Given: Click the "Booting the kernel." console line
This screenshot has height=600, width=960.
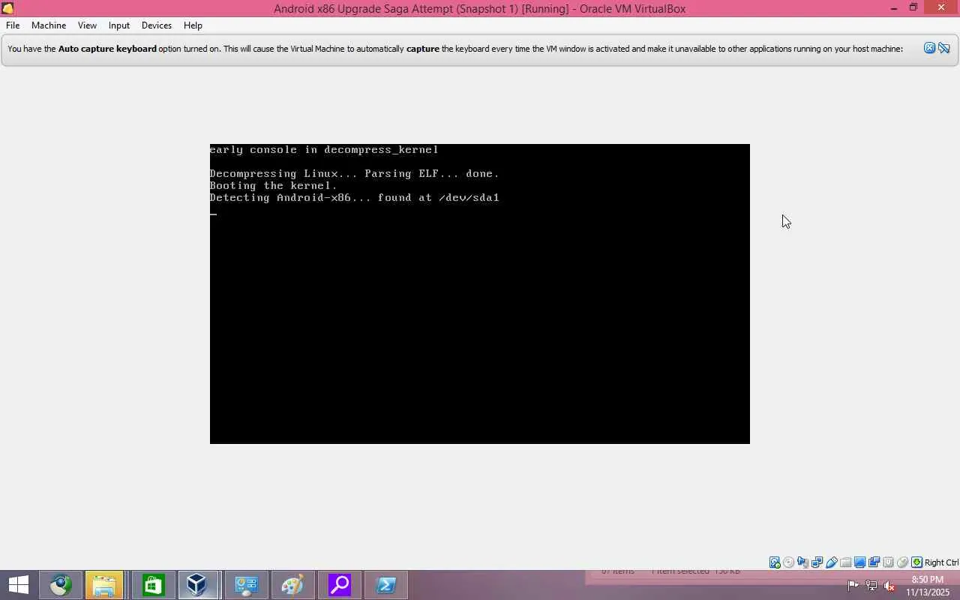Looking at the screenshot, I should point(274,186).
